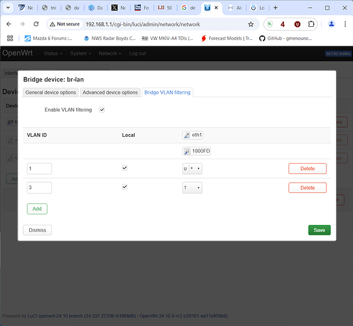Click the green Save button
353x326 pixels.
pyautogui.click(x=319, y=230)
